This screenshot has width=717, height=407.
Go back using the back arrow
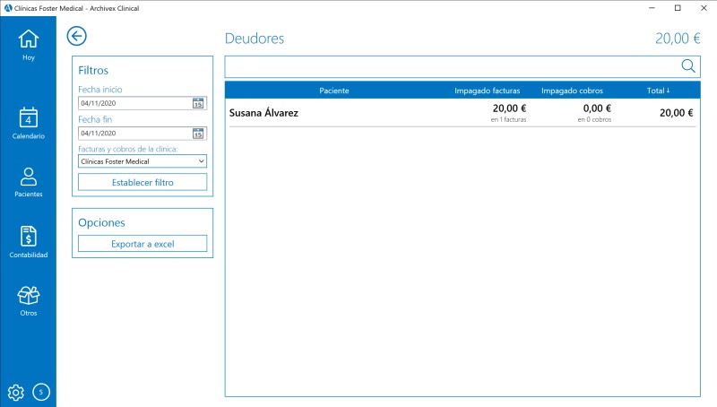click(x=77, y=36)
